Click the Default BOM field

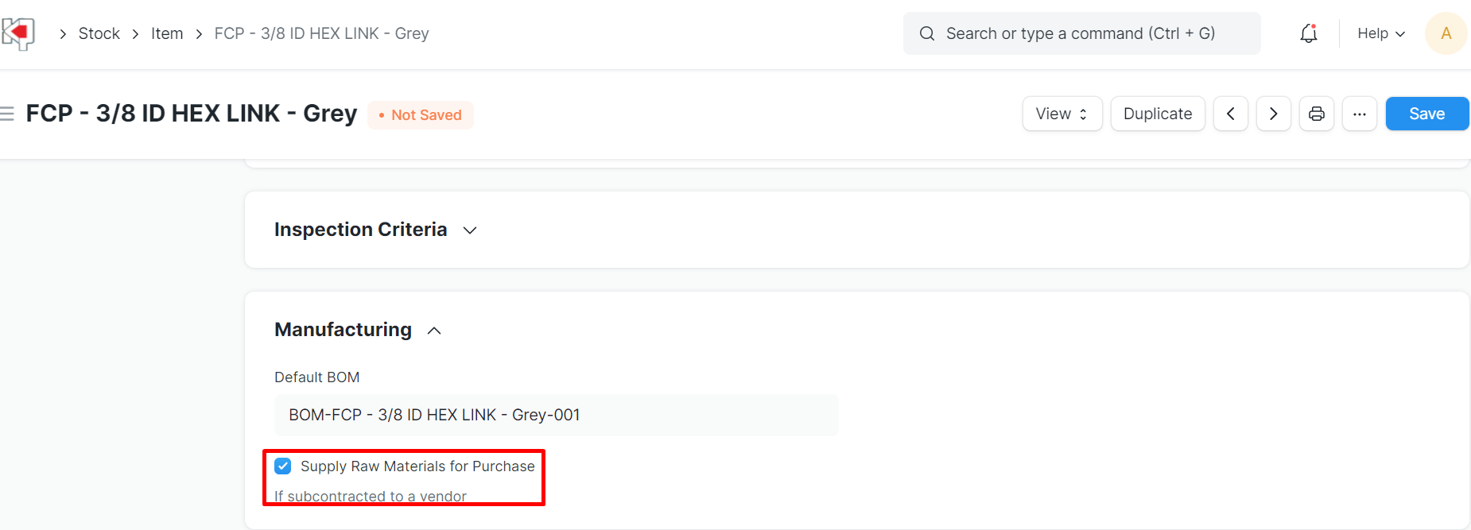556,415
